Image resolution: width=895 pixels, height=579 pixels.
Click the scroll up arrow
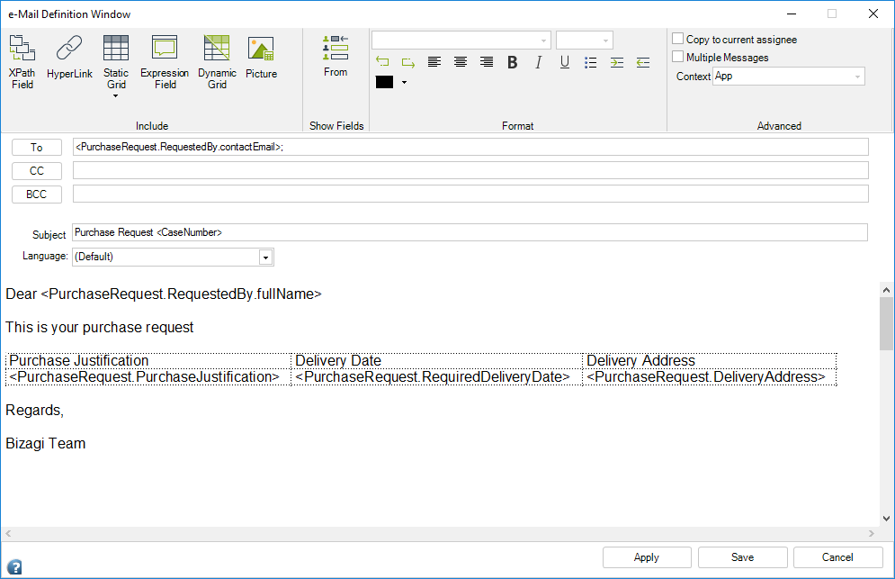(886, 290)
